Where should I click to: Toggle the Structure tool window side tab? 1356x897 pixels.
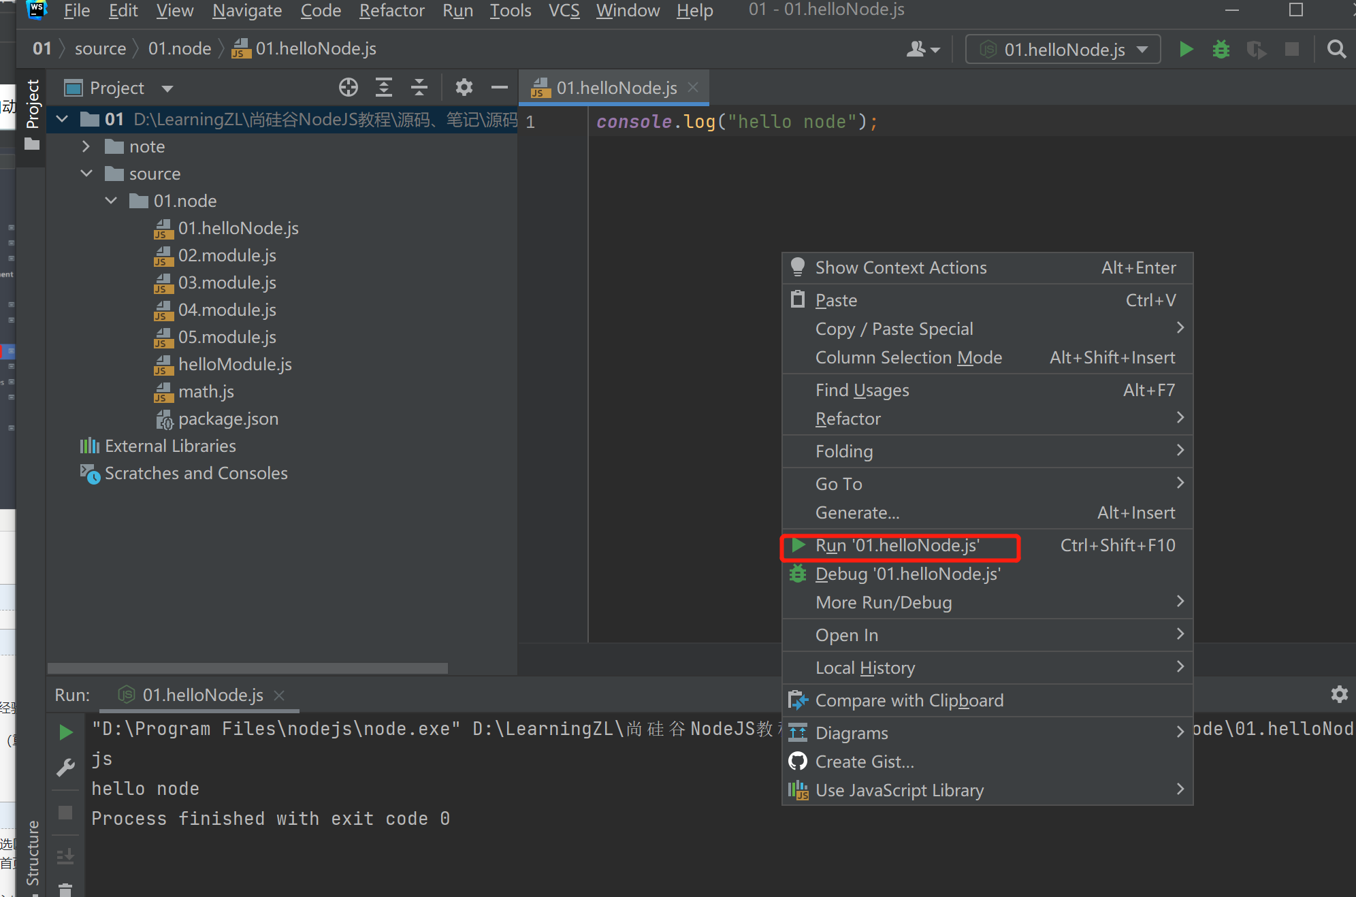coord(32,852)
